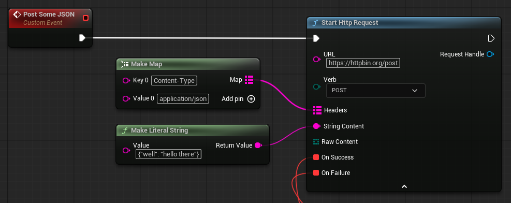The image size is (511, 203).
Task: Click the Value input pin on Make Literal String
Action: pyautogui.click(x=126, y=150)
